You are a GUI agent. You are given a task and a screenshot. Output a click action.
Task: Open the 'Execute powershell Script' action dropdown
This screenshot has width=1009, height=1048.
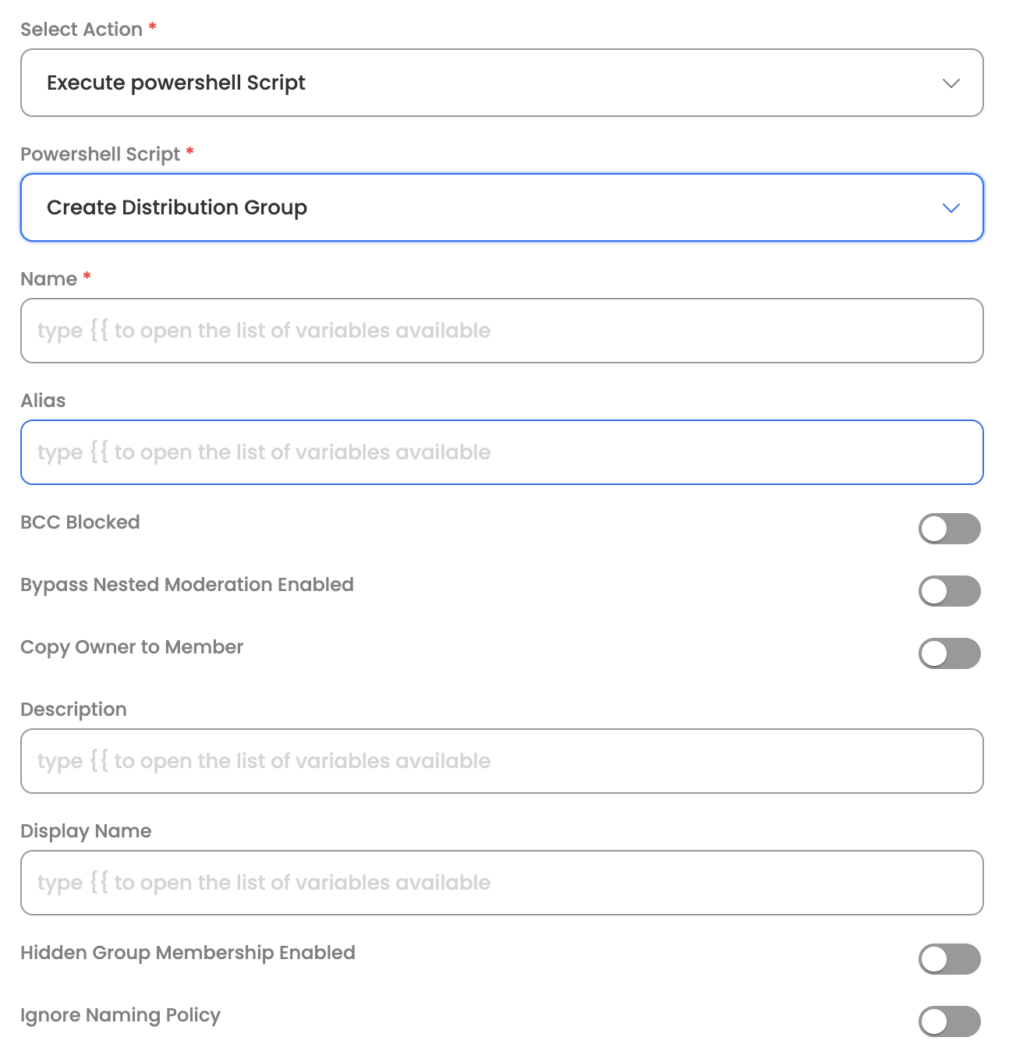pyautogui.click(x=502, y=83)
